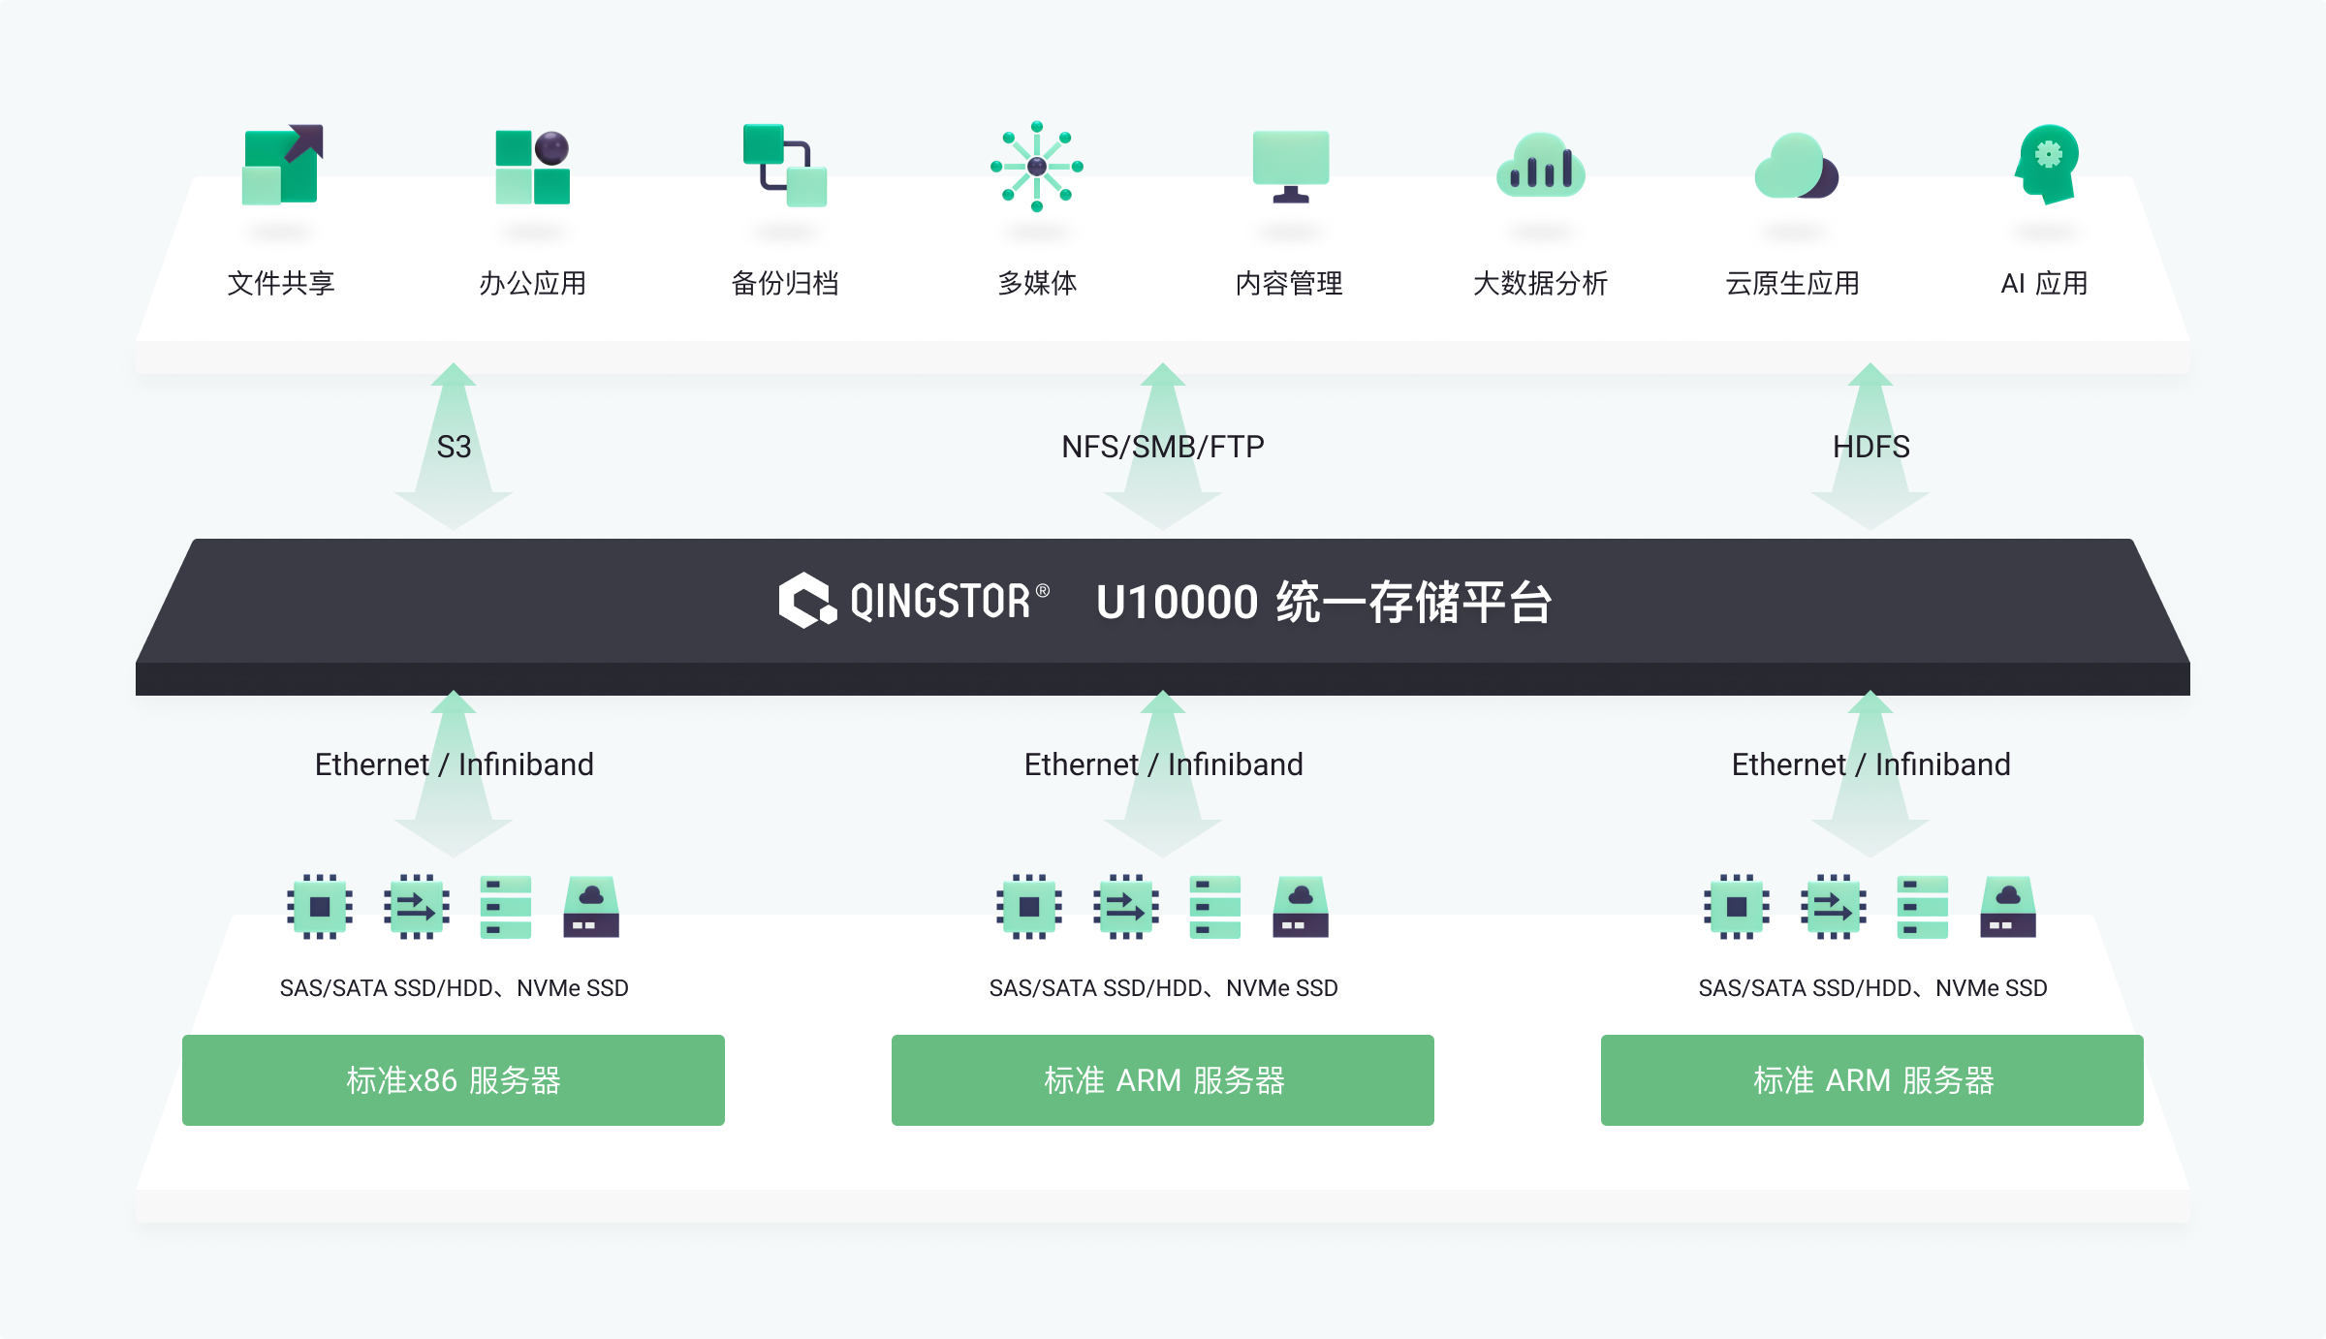Click SAS/SATA SSD/HDD text above right ARM server
2326x1339 pixels.
[1873, 988]
